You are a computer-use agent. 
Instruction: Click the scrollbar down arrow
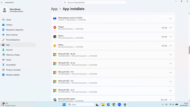tap(189, 101)
